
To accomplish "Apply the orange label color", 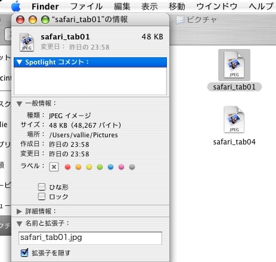I will [78, 167].
